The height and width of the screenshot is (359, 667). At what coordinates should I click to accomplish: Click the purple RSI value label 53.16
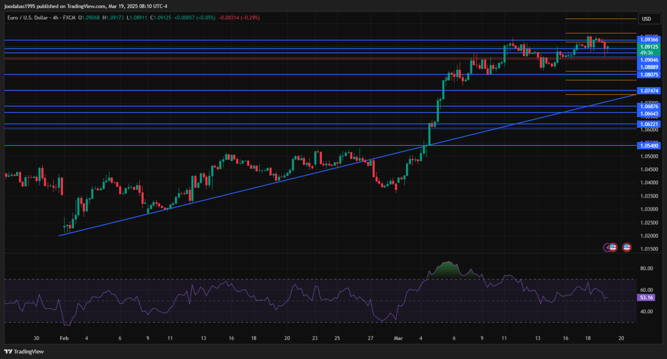click(x=646, y=298)
